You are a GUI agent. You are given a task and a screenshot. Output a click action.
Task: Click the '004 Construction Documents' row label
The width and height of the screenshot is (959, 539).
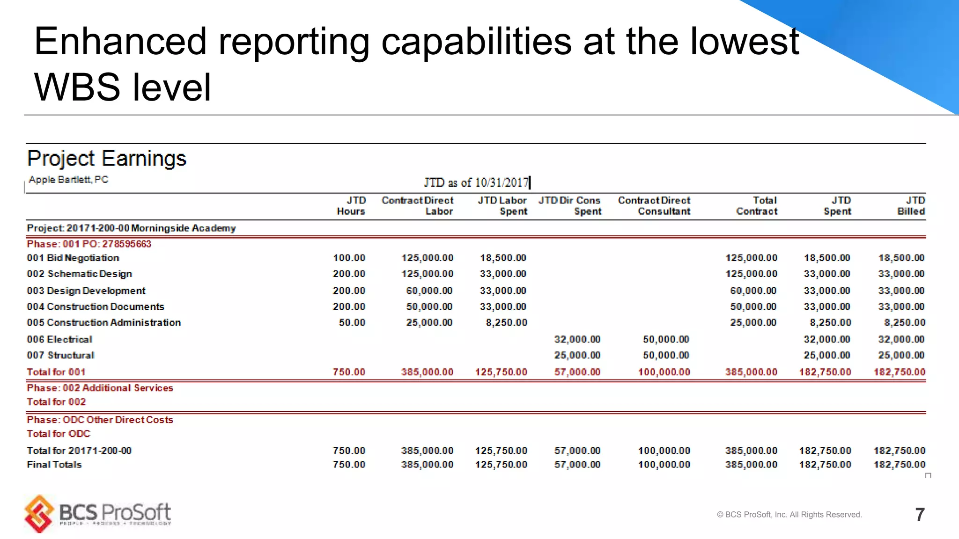tap(96, 307)
